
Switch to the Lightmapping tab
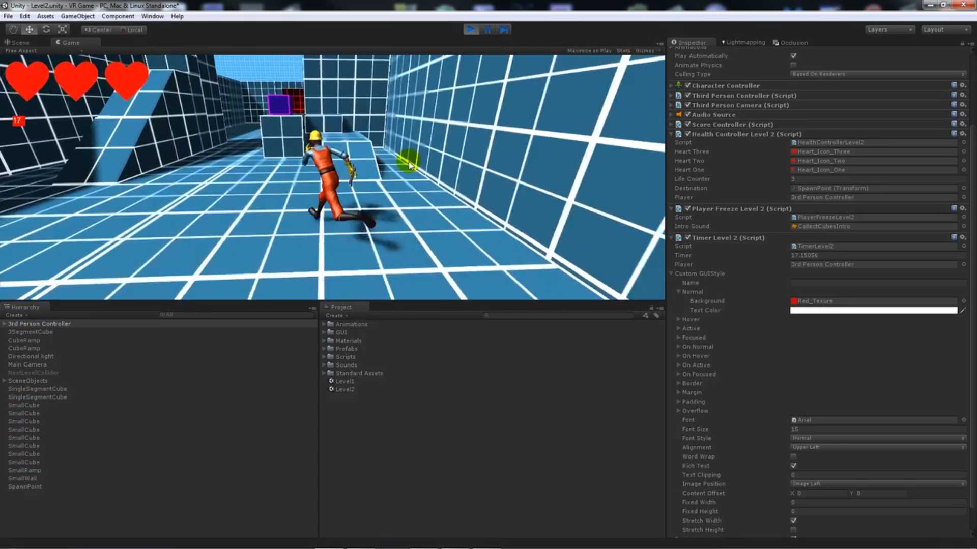tap(743, 43)
